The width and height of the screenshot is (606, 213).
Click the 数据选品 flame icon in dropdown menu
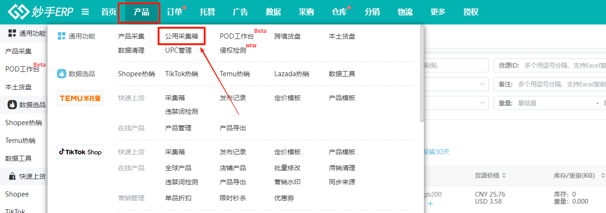tap(62, 74)
